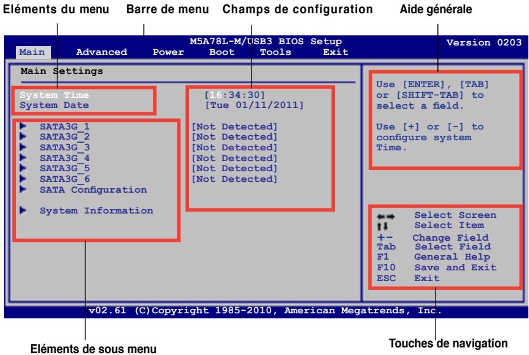Click SATA3G_2 Not Detected value
Image resolution: width=529 pixels, height=355 pixels.
click(234, 137)
